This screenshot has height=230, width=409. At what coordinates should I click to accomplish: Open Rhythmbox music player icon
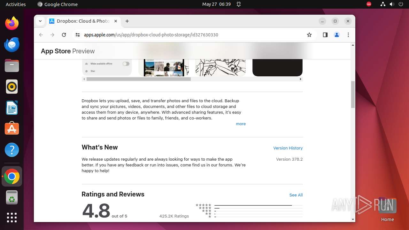pos(12,87)
